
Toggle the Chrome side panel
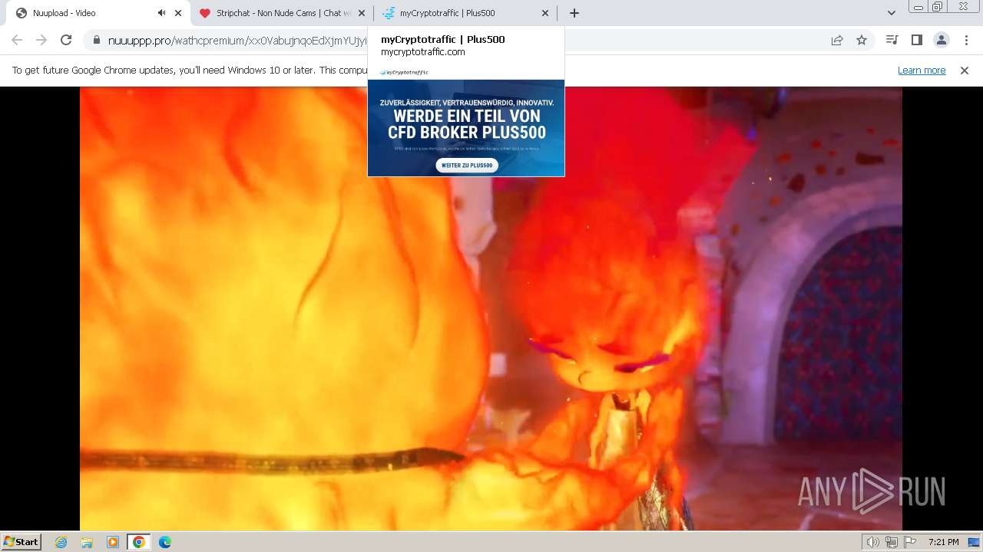click(x=916, y=40)
